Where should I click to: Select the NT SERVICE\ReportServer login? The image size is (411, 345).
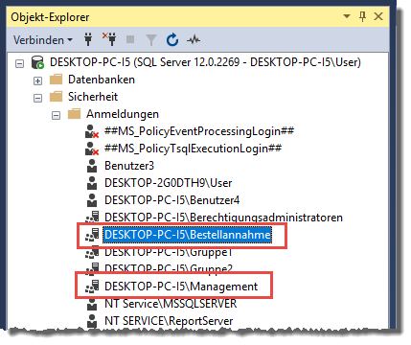pyautogui.click(x=169, y=321)
